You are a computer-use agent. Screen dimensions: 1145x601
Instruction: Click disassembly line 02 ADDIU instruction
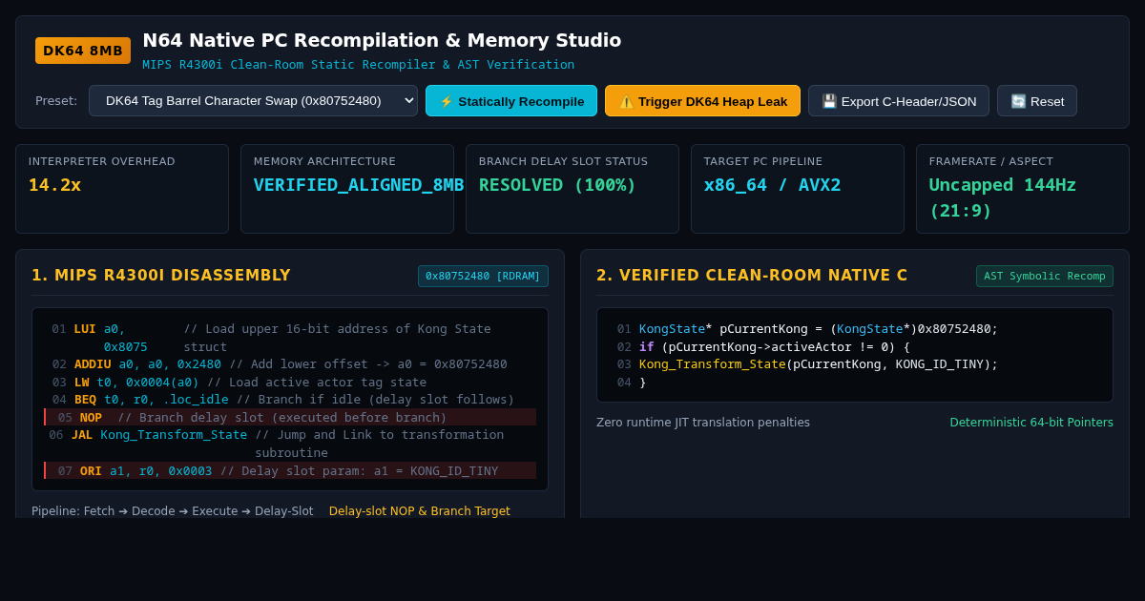(x=290, y=364)
